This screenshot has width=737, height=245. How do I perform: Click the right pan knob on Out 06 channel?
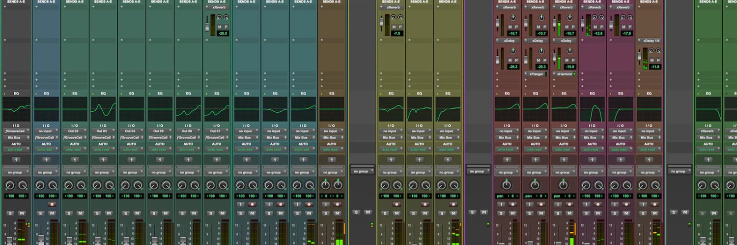pyautogui.click(x=196, y=186)
